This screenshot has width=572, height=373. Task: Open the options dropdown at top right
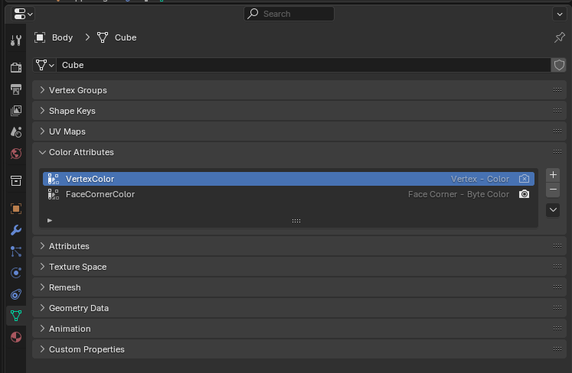click(x=560, y=15)
